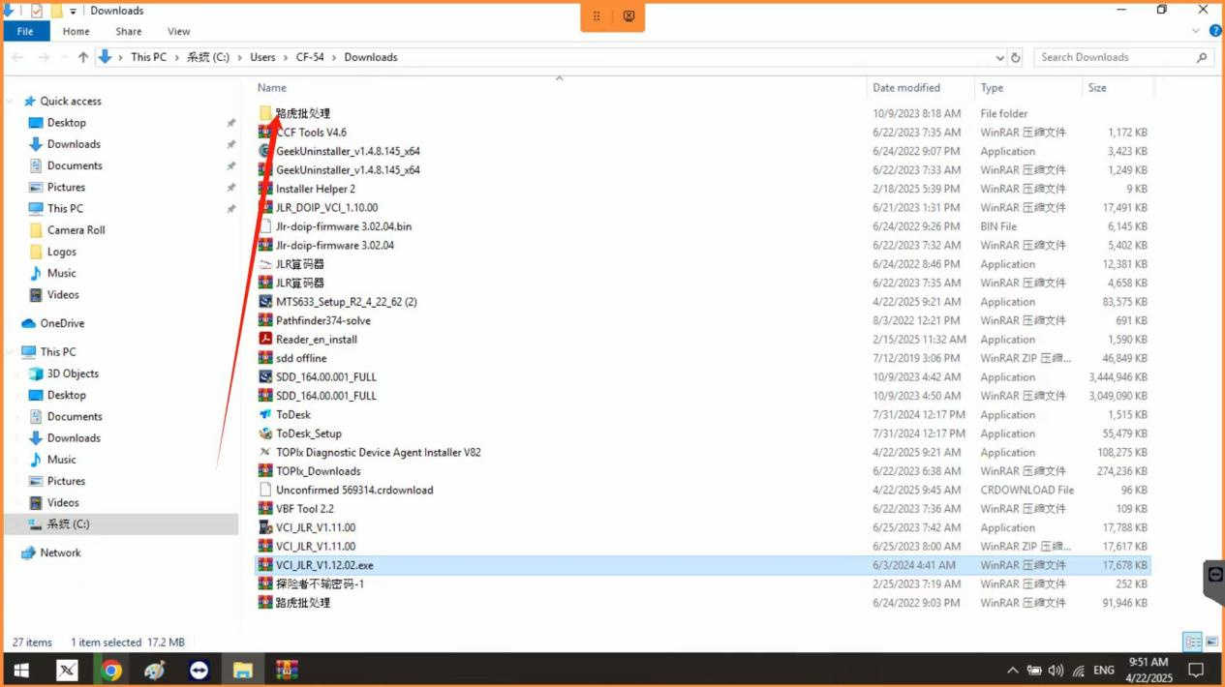The width and height of the screenshot is (1225, 687).
Task: Select the C: drive in sidebar
Action: (x=68, y=523)
